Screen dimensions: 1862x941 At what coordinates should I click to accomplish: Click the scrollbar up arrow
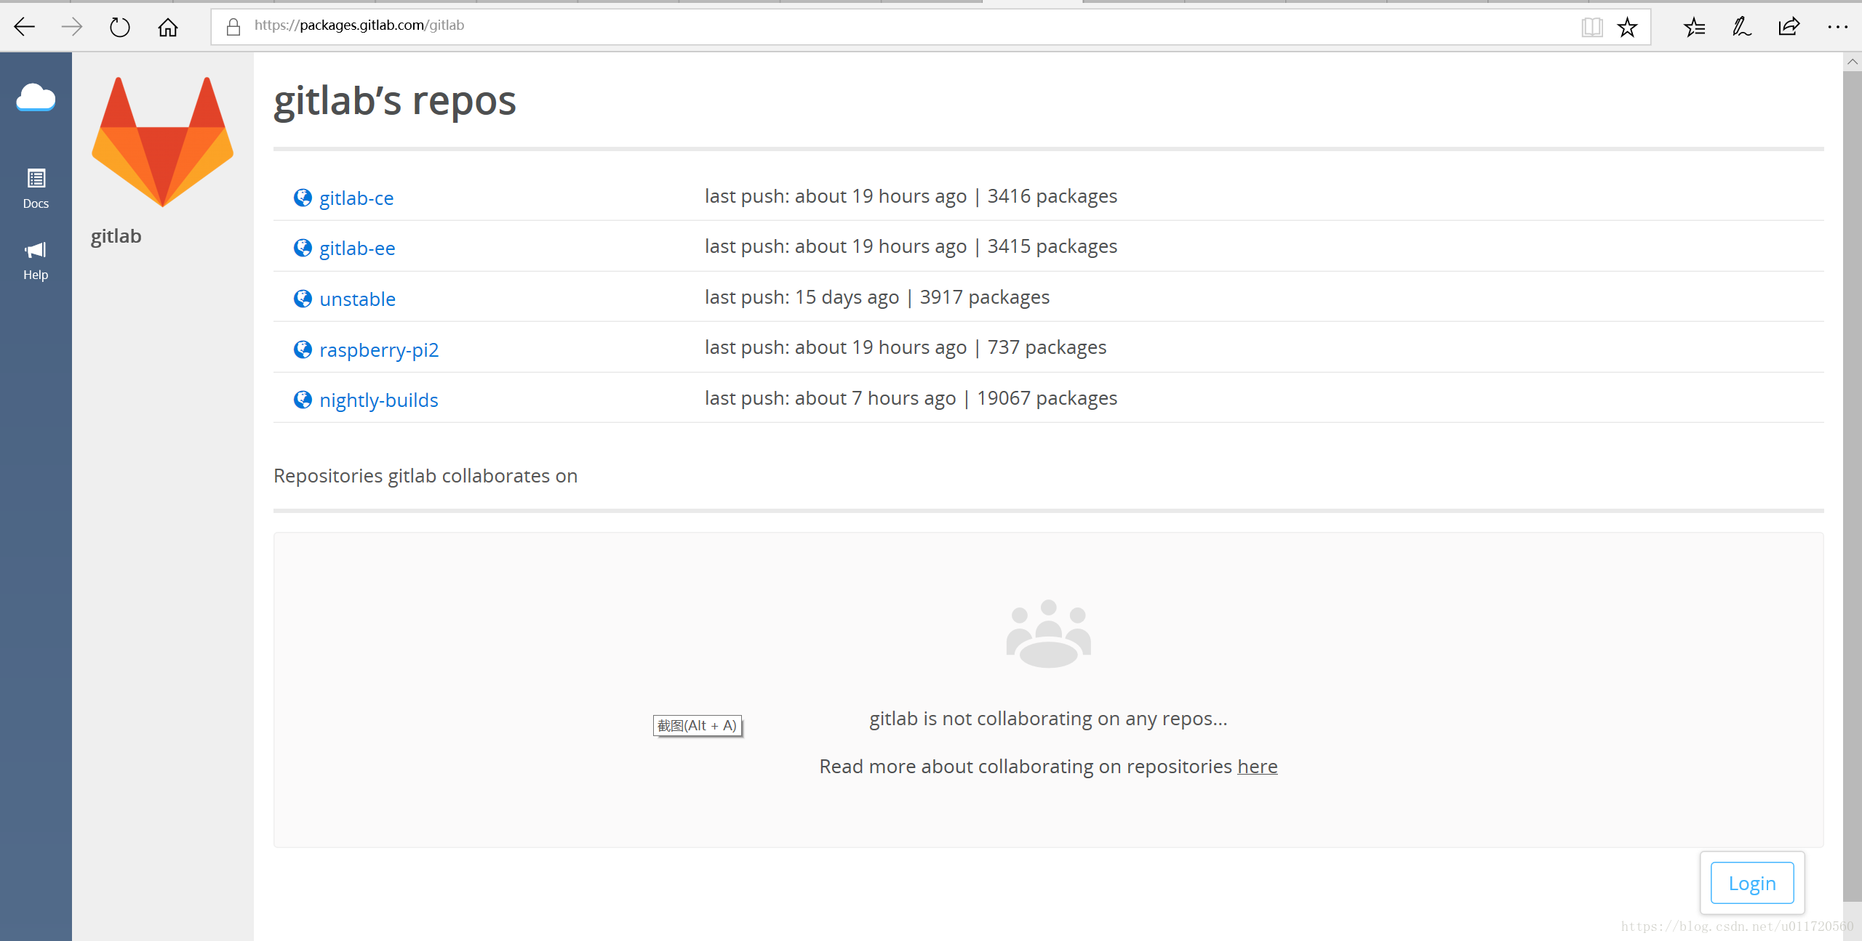[1853, 62]
